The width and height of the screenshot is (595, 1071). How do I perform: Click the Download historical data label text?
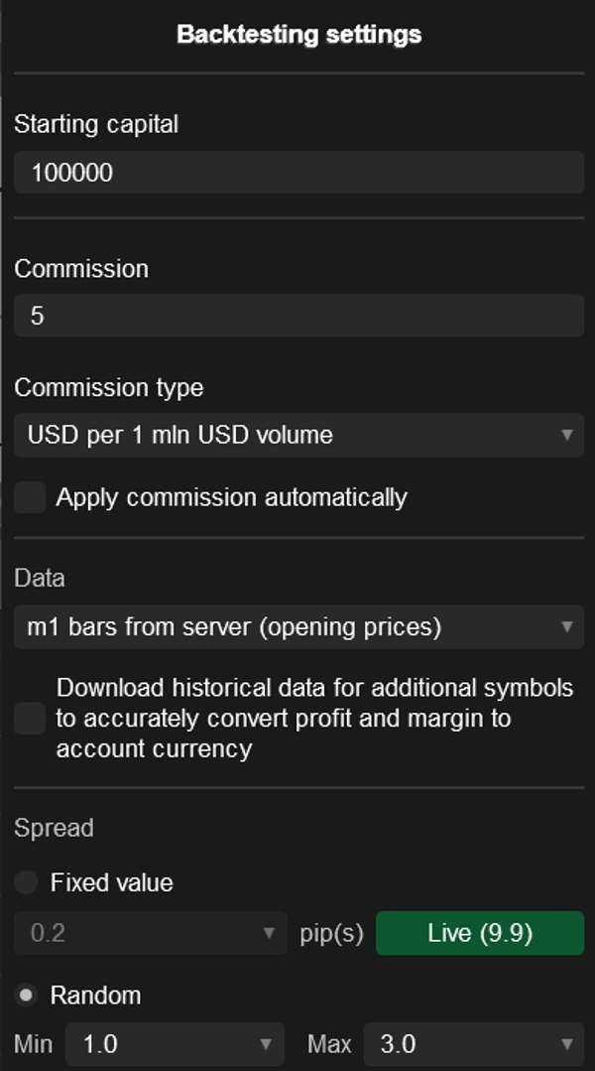coord(314,718)
